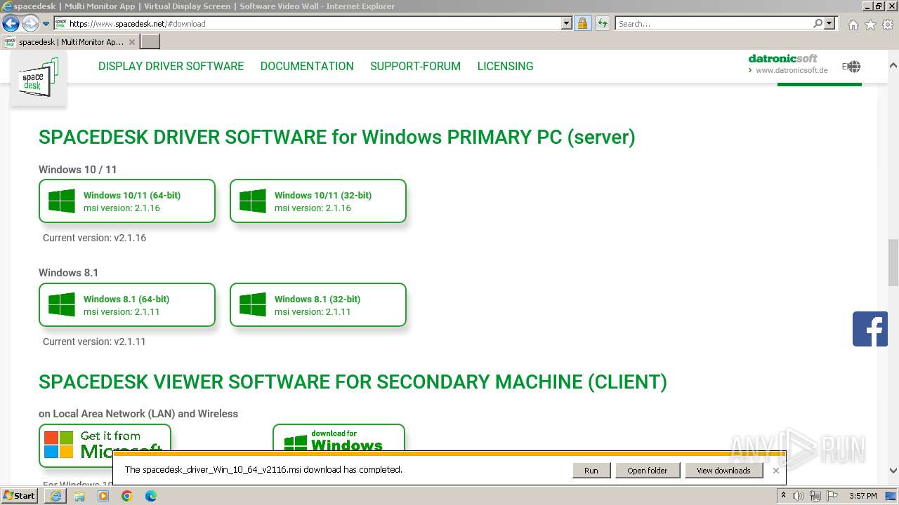Click the spacedesk logo
This screenshot has width=899, height=505.
[39, 78]
